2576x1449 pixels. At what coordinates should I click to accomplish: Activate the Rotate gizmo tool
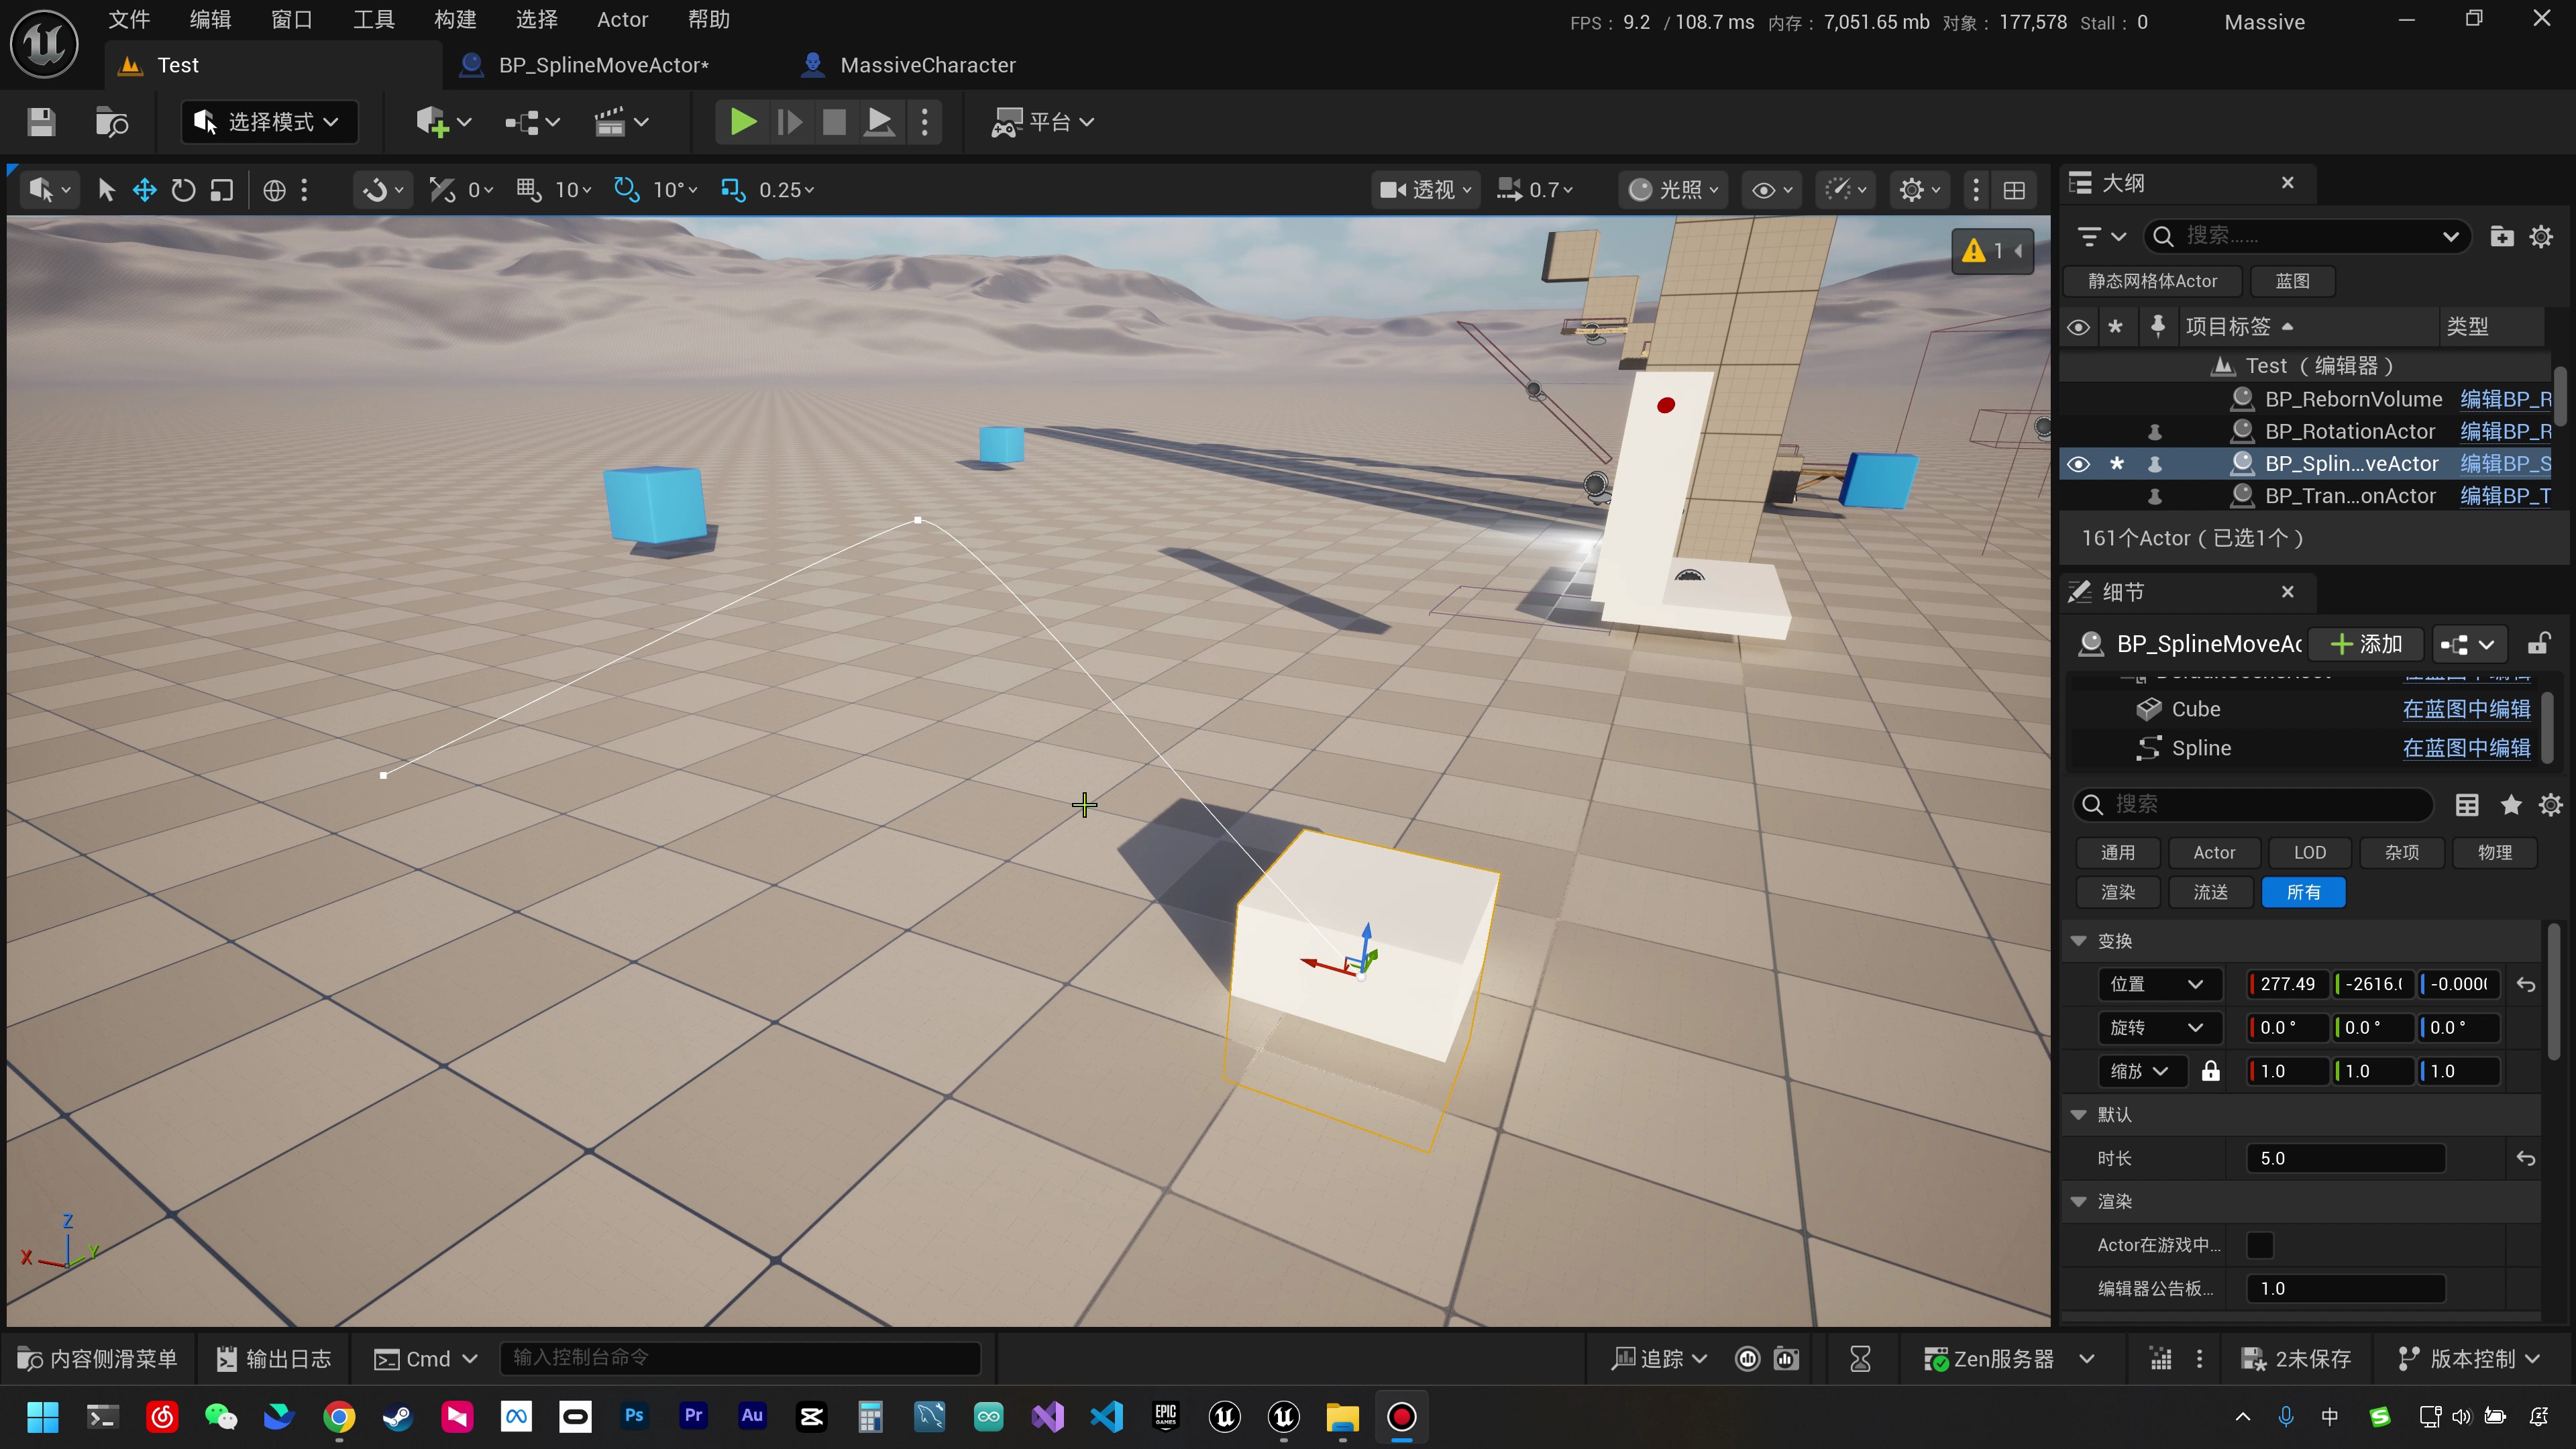pos(183,190)
